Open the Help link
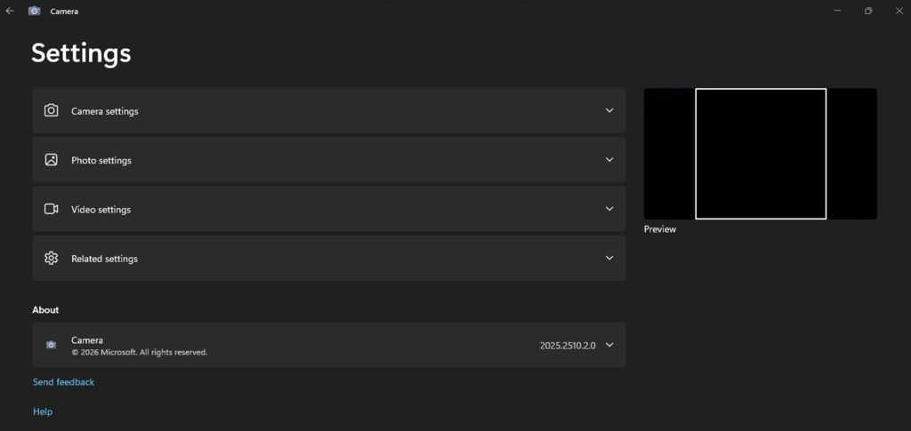The height and width of the screenshot is (431, 911). click(x=43, y=411)
